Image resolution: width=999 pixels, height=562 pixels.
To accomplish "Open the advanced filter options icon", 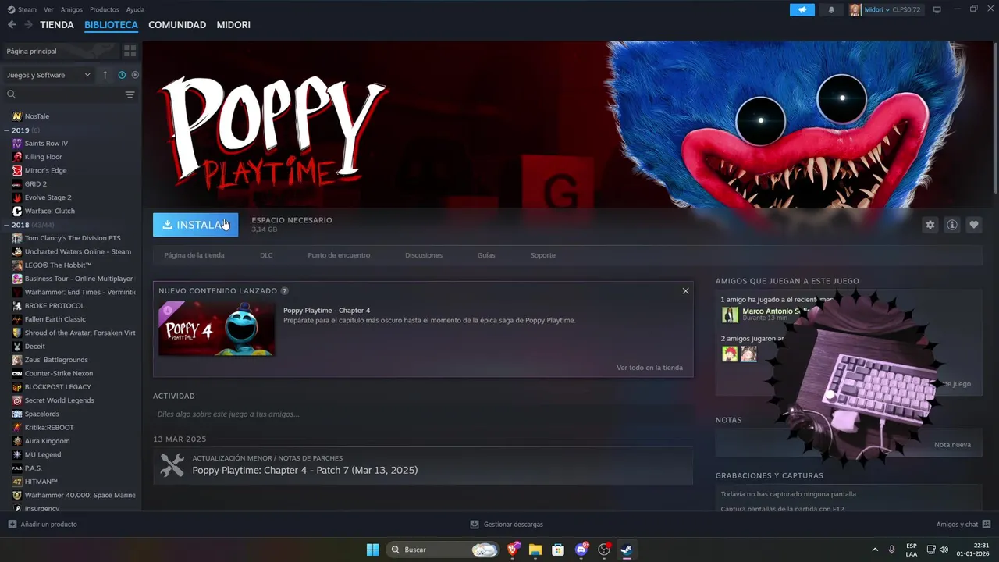I will (x=130, y=94).
